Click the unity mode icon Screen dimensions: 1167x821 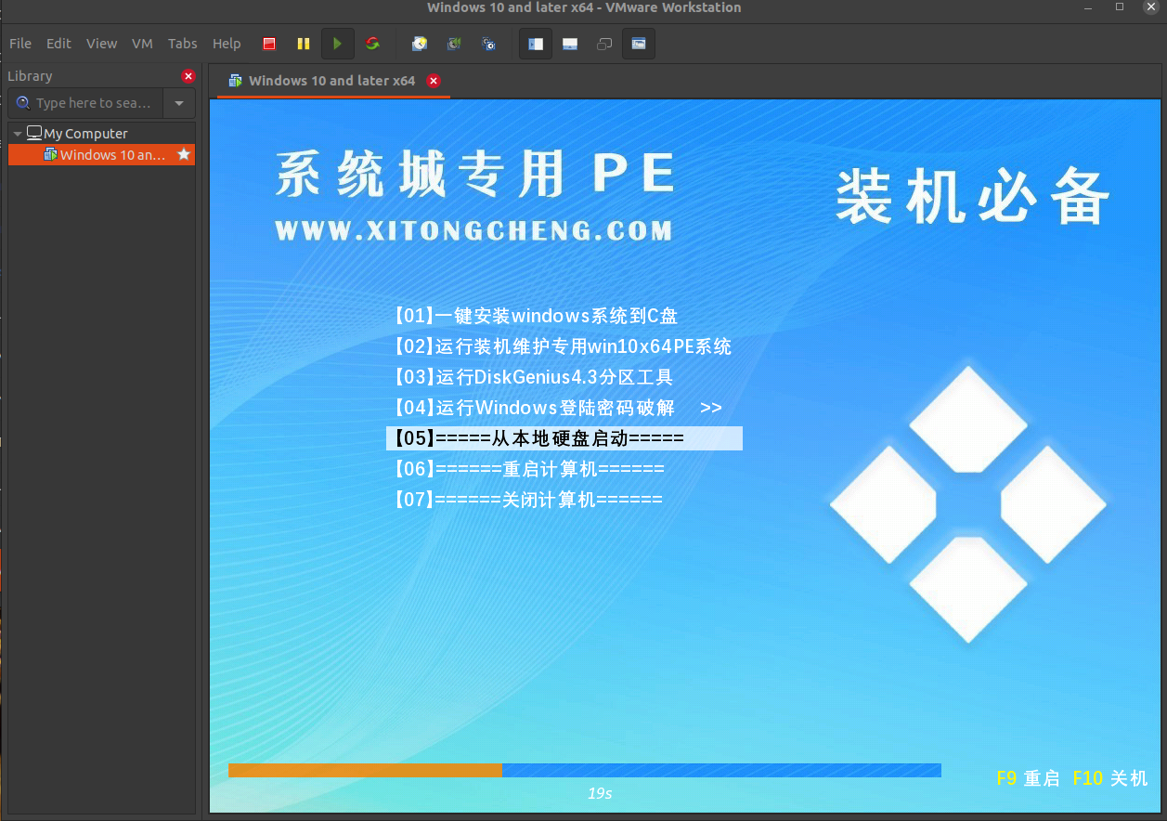pyautogui.click(x=604, y=44)
